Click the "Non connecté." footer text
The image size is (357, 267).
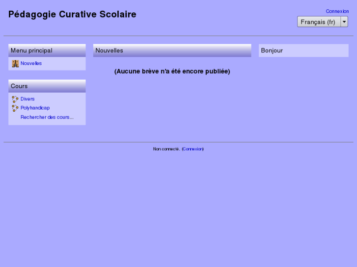click(x=166, y=149)
